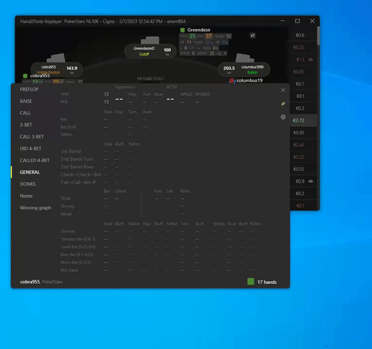Select the DID 4-BET tab
Viewport: 372px width, 349px height.
(x=31, y=148)
